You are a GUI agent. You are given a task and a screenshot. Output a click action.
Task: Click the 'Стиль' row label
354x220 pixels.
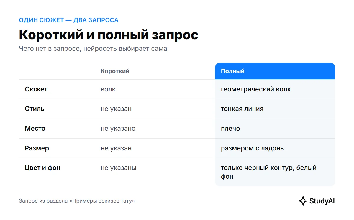click(x=35, y=109)
